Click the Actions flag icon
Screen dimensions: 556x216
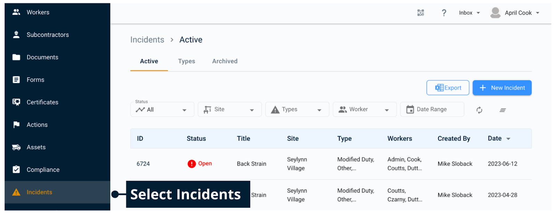tap(16, 125)
